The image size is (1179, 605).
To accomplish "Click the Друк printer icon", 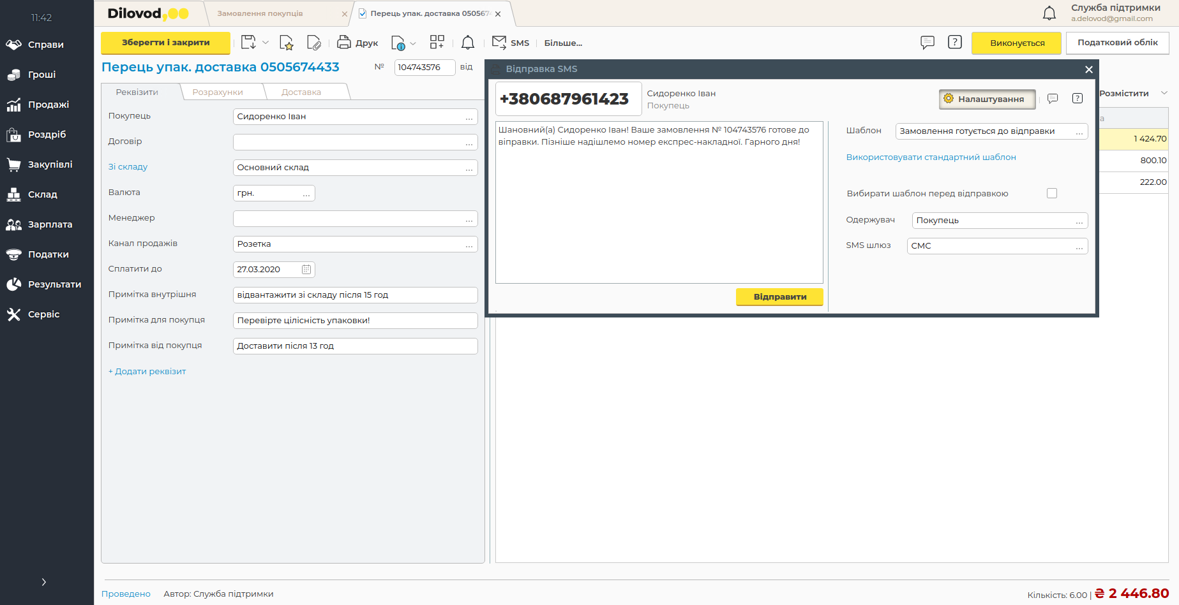I will 344,43.
